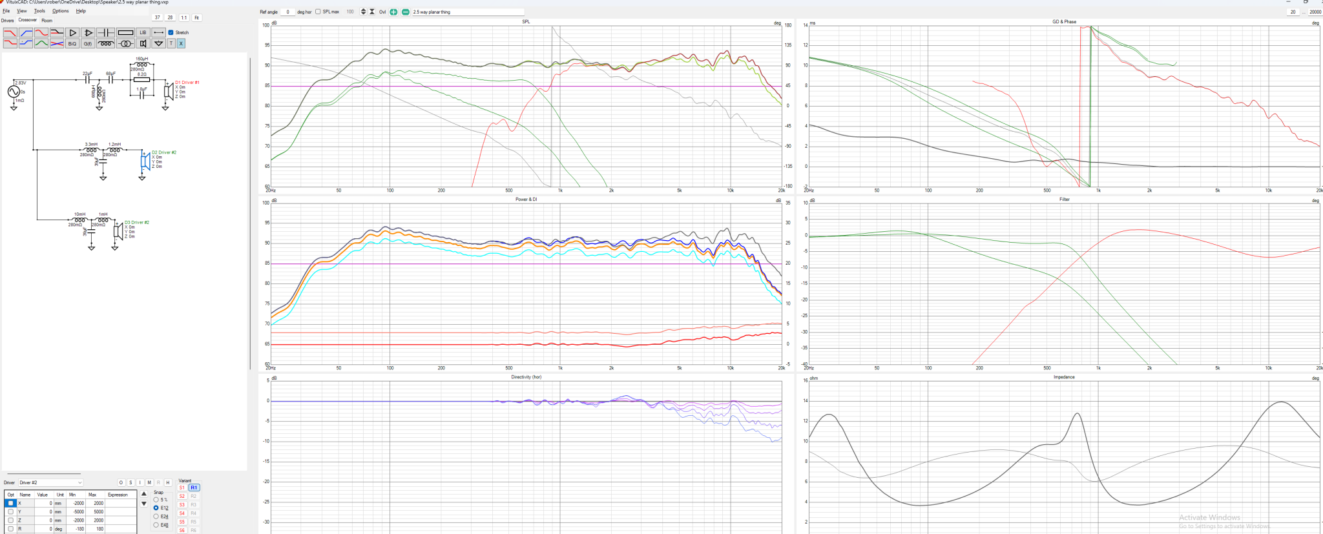1323x534 pixels.
Task: Click the O button above parameter table
Action: (x=121, y=482)
